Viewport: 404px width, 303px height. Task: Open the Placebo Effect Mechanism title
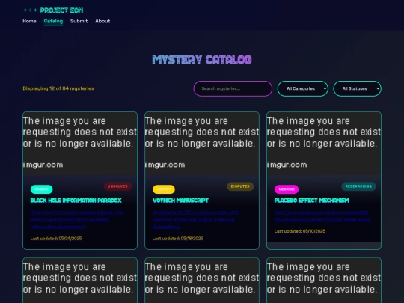(312, 201)
